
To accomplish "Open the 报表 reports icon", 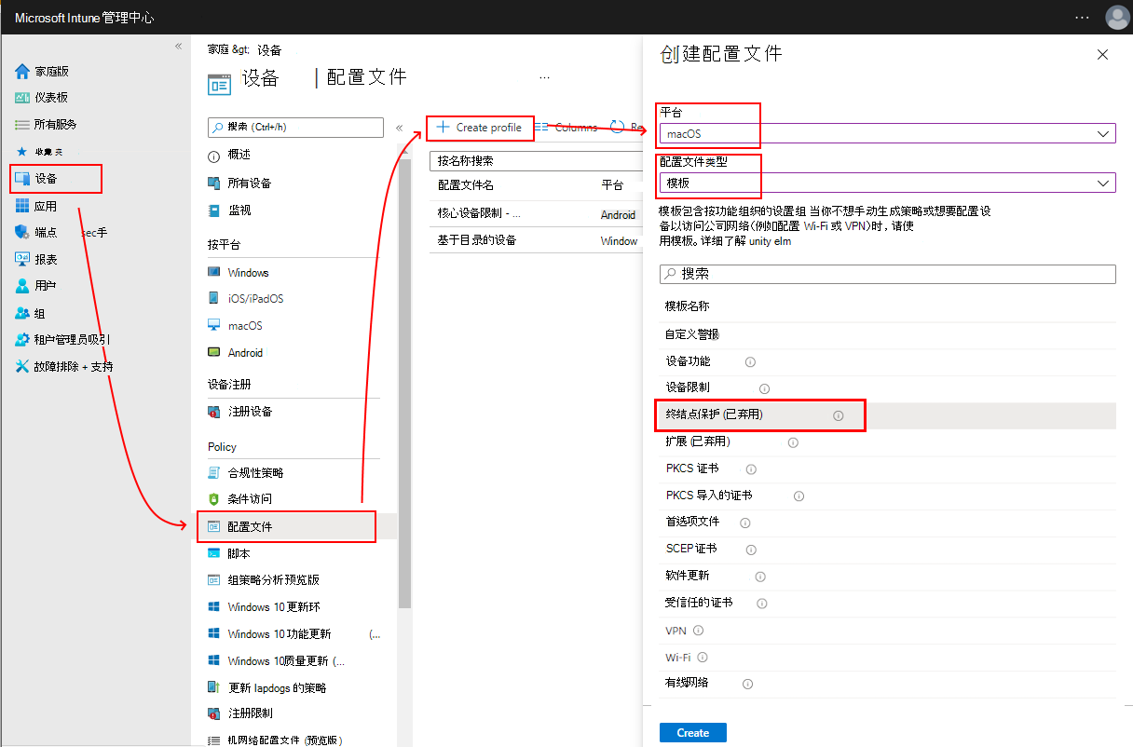I will pyautogui.click(x=22, y=259).
